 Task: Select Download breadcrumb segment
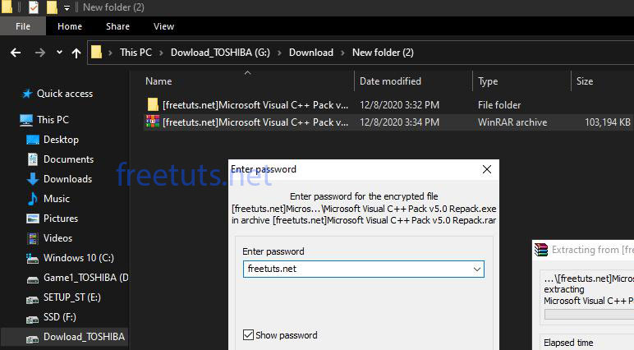tap(311, 53)
